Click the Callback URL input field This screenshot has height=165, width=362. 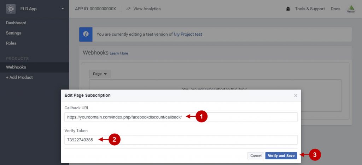click(181, 117)
